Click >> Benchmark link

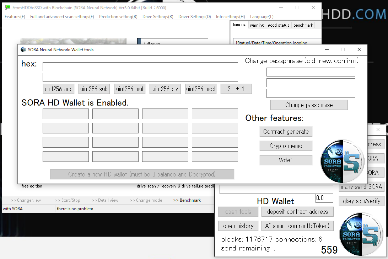(187, 200)
